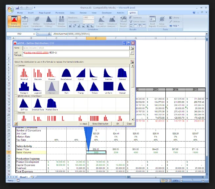215x189 pixels.
Task: Click Define Filters in Results group
Action: pos(138,22)
